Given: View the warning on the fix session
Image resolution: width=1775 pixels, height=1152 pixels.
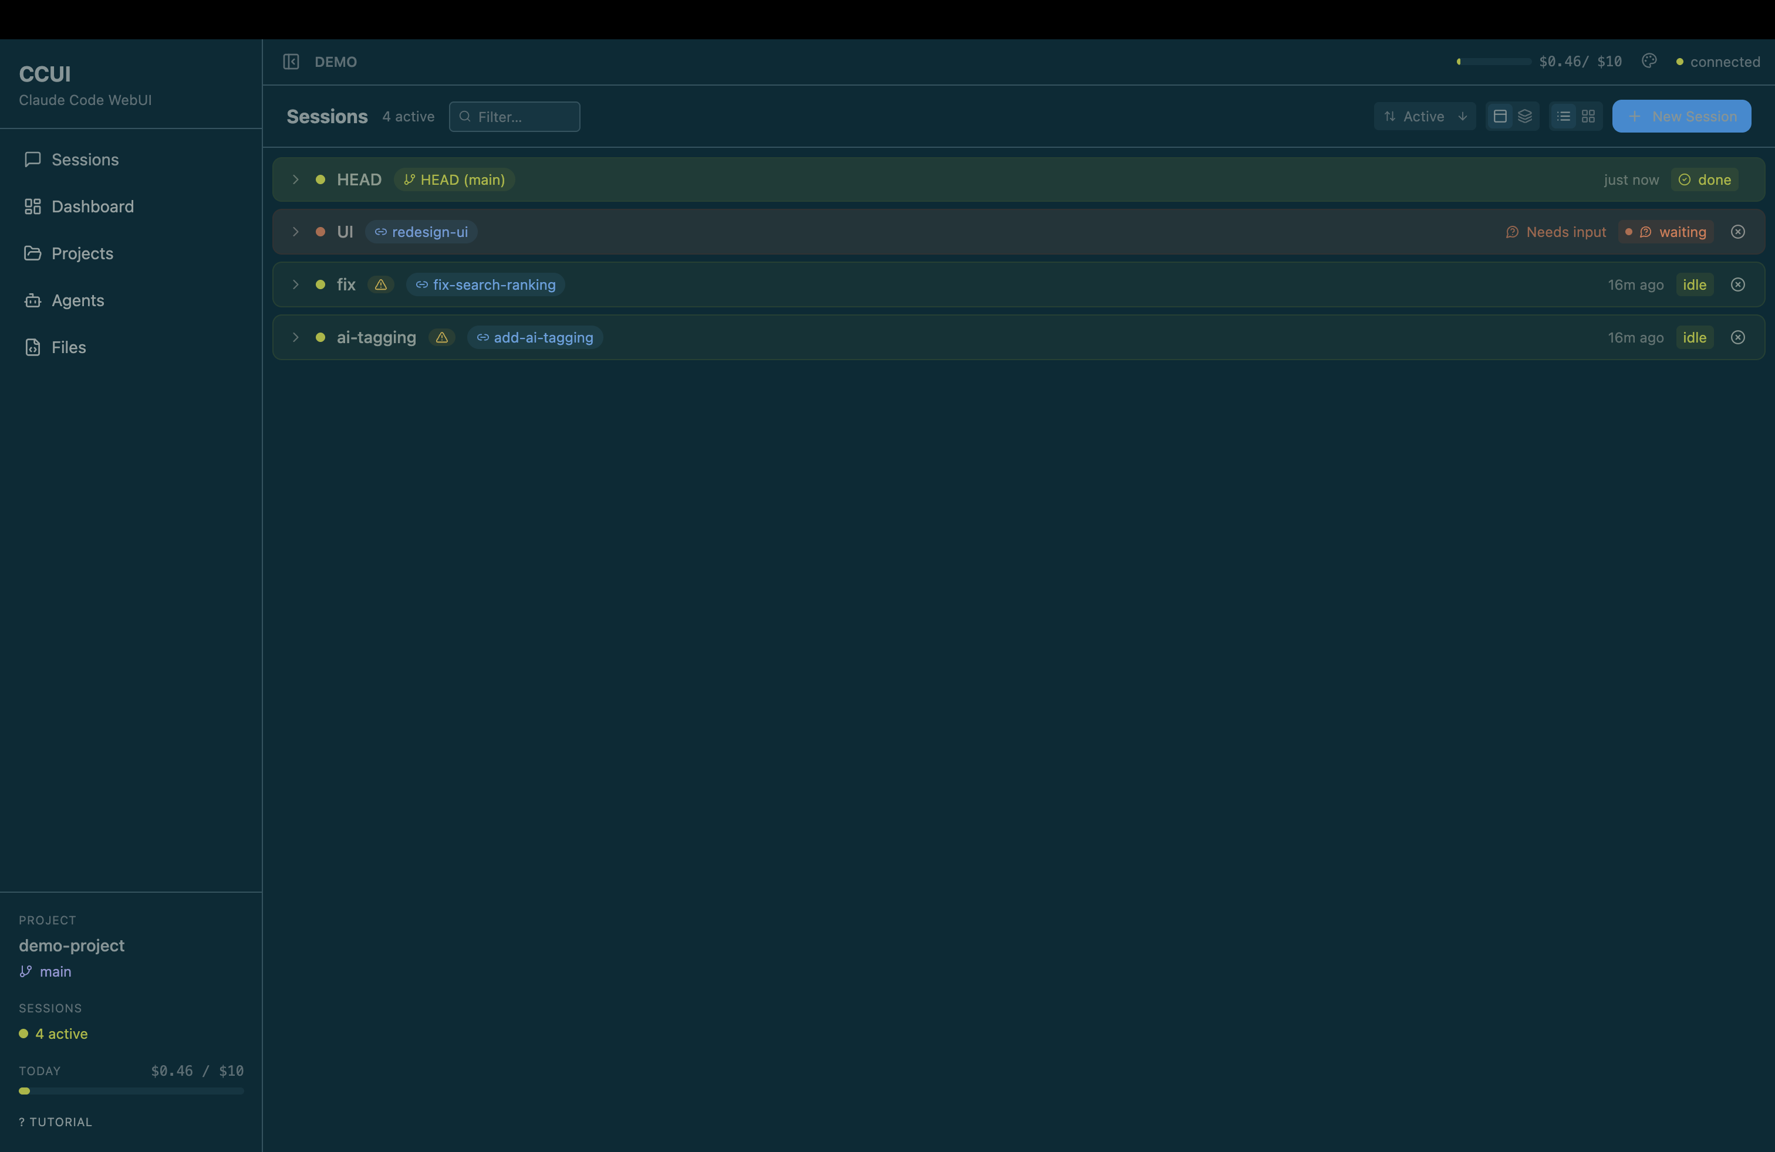Looking at the screenshot, I should (x=380, y=284).
